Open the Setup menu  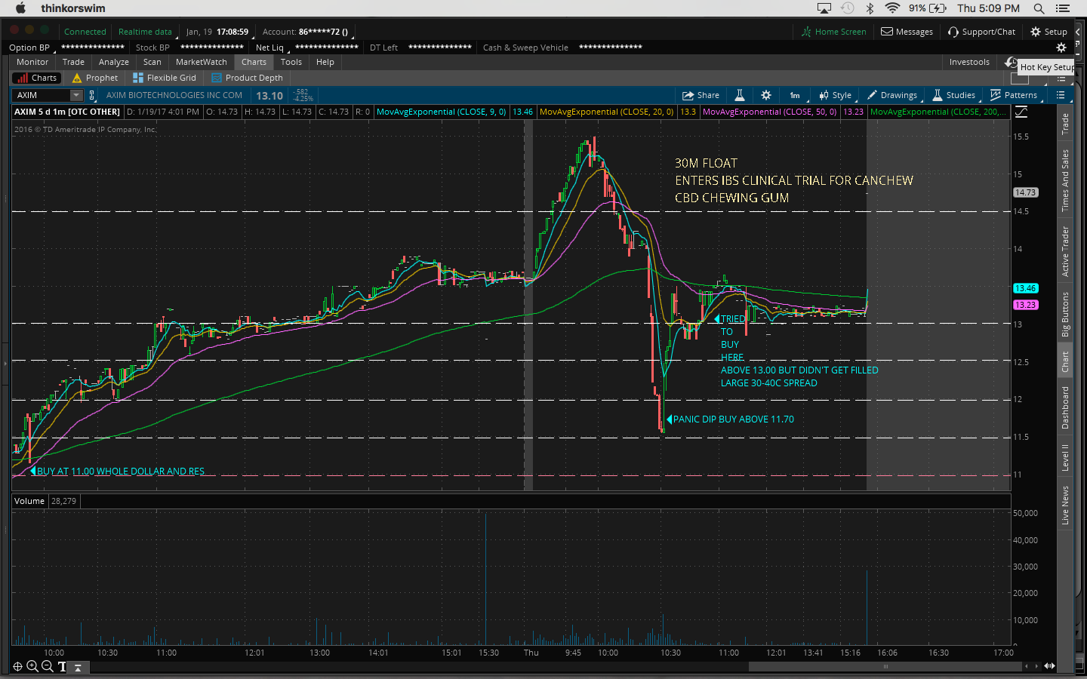[x=1049, y=32]
